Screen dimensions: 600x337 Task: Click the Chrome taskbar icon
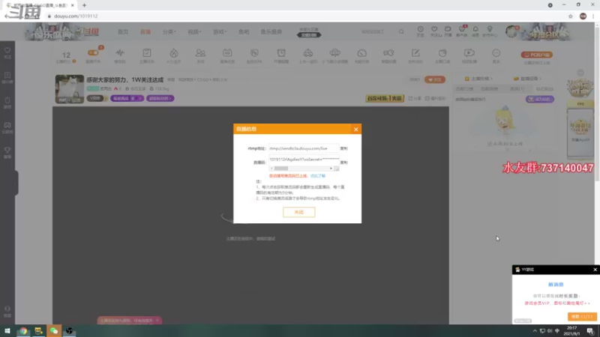(x=23, y=331)
